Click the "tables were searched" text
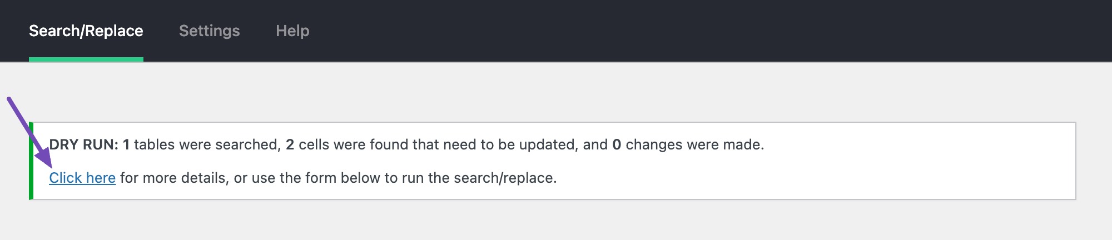The image size is (1112, 240). pos(207,145)
